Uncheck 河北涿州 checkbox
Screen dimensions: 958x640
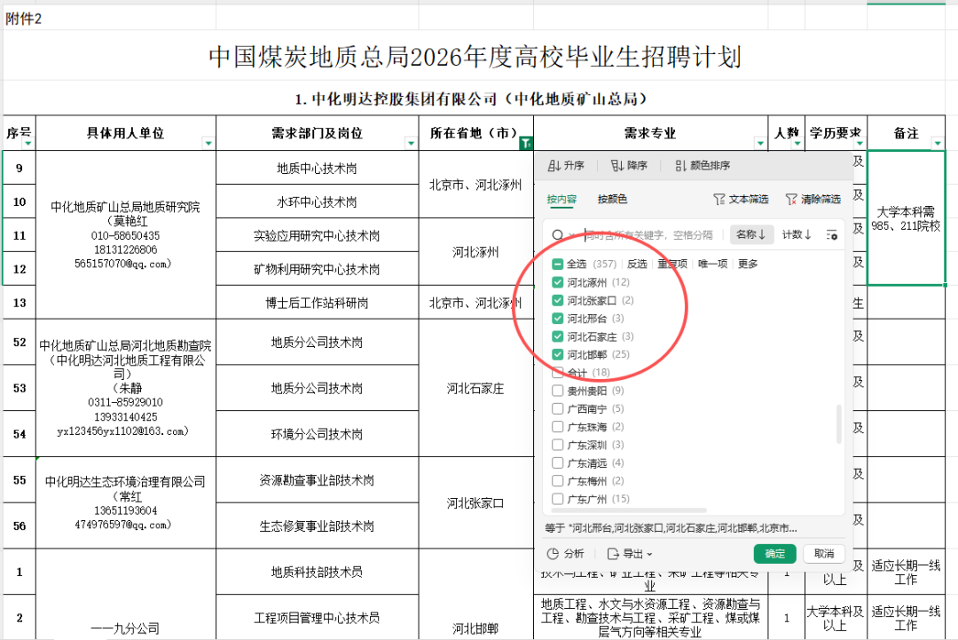tap(558, 282)
